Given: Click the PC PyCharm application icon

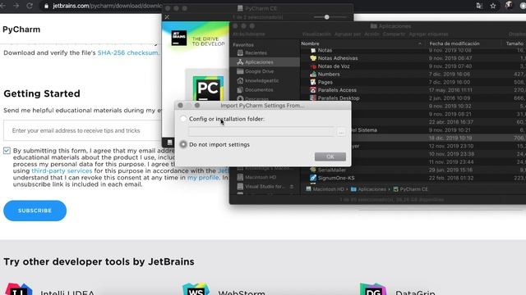Looking at the screenshot, I should (x=208, y=88).
